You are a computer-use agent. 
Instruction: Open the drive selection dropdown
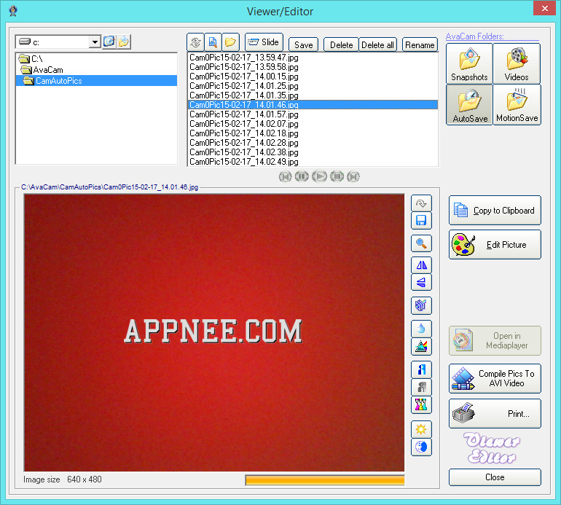click(x=95, y=42)
